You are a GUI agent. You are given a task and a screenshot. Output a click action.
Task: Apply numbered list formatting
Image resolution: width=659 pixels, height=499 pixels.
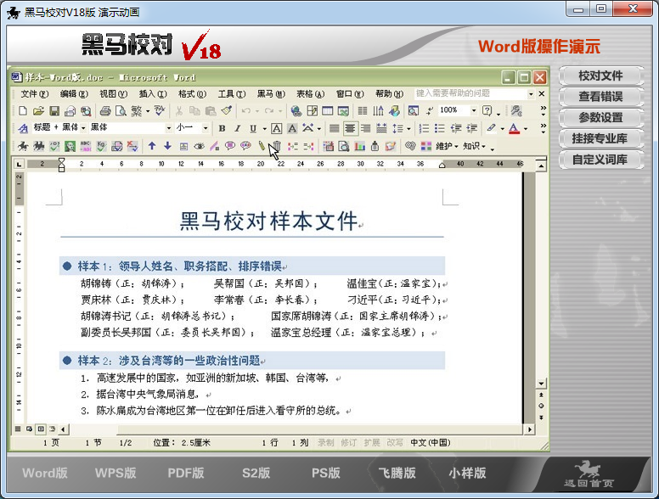(x=424, y=128)
